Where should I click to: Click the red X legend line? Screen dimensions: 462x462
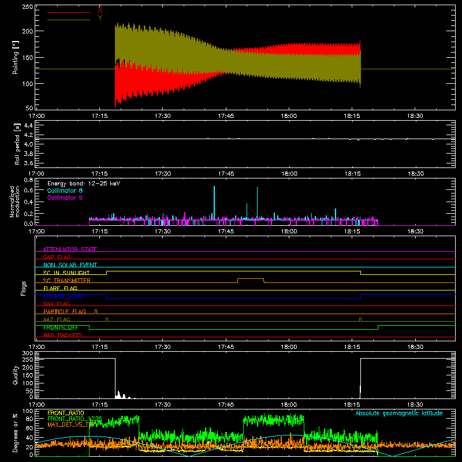(x=69, y=12)
